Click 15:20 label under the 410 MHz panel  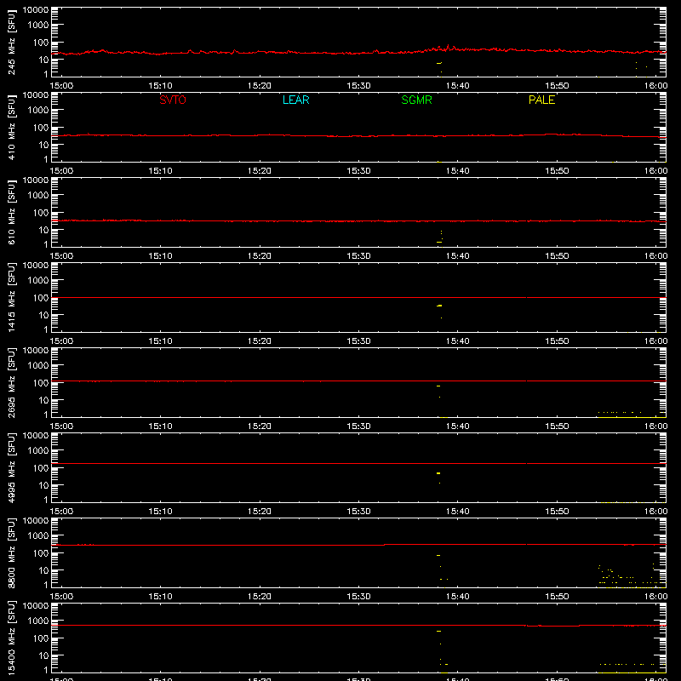coord(260,171)
